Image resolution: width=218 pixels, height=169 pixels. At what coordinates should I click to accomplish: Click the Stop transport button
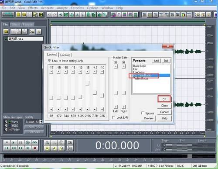tap(7, 142)
